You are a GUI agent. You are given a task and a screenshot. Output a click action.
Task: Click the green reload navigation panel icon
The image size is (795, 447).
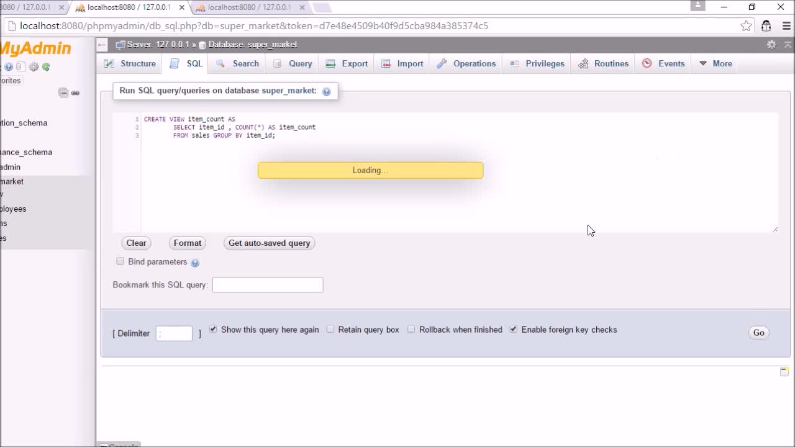point(46,67)
